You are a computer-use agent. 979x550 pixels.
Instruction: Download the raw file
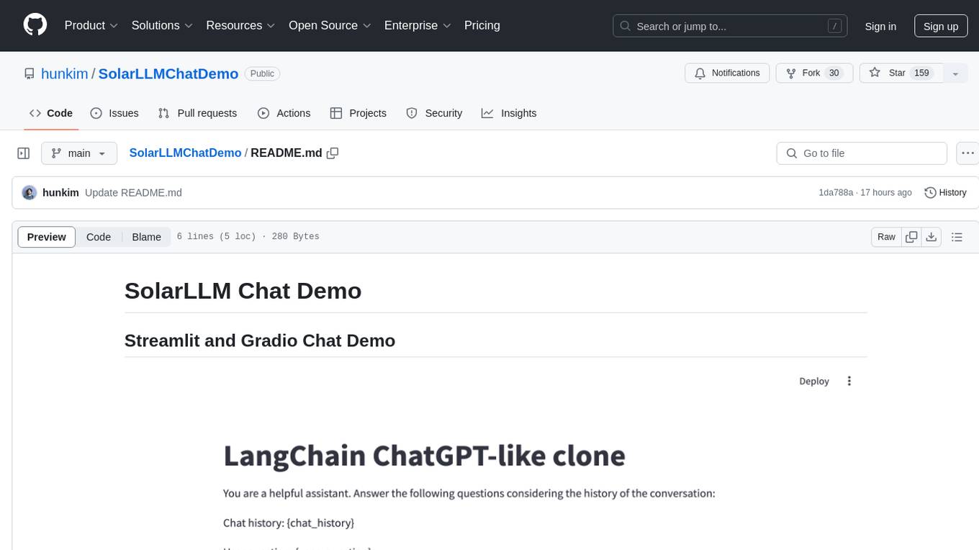931,237
